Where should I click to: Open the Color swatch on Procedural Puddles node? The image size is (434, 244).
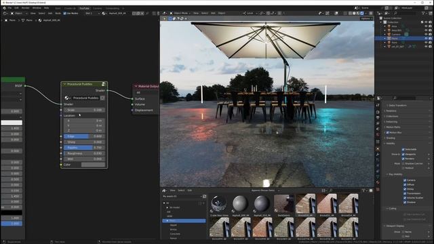pyautogui.click(x=93, y=165)
